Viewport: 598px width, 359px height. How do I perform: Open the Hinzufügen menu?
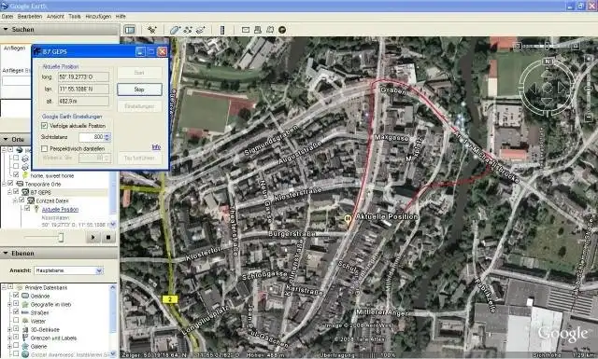click(x=98, y=17)
